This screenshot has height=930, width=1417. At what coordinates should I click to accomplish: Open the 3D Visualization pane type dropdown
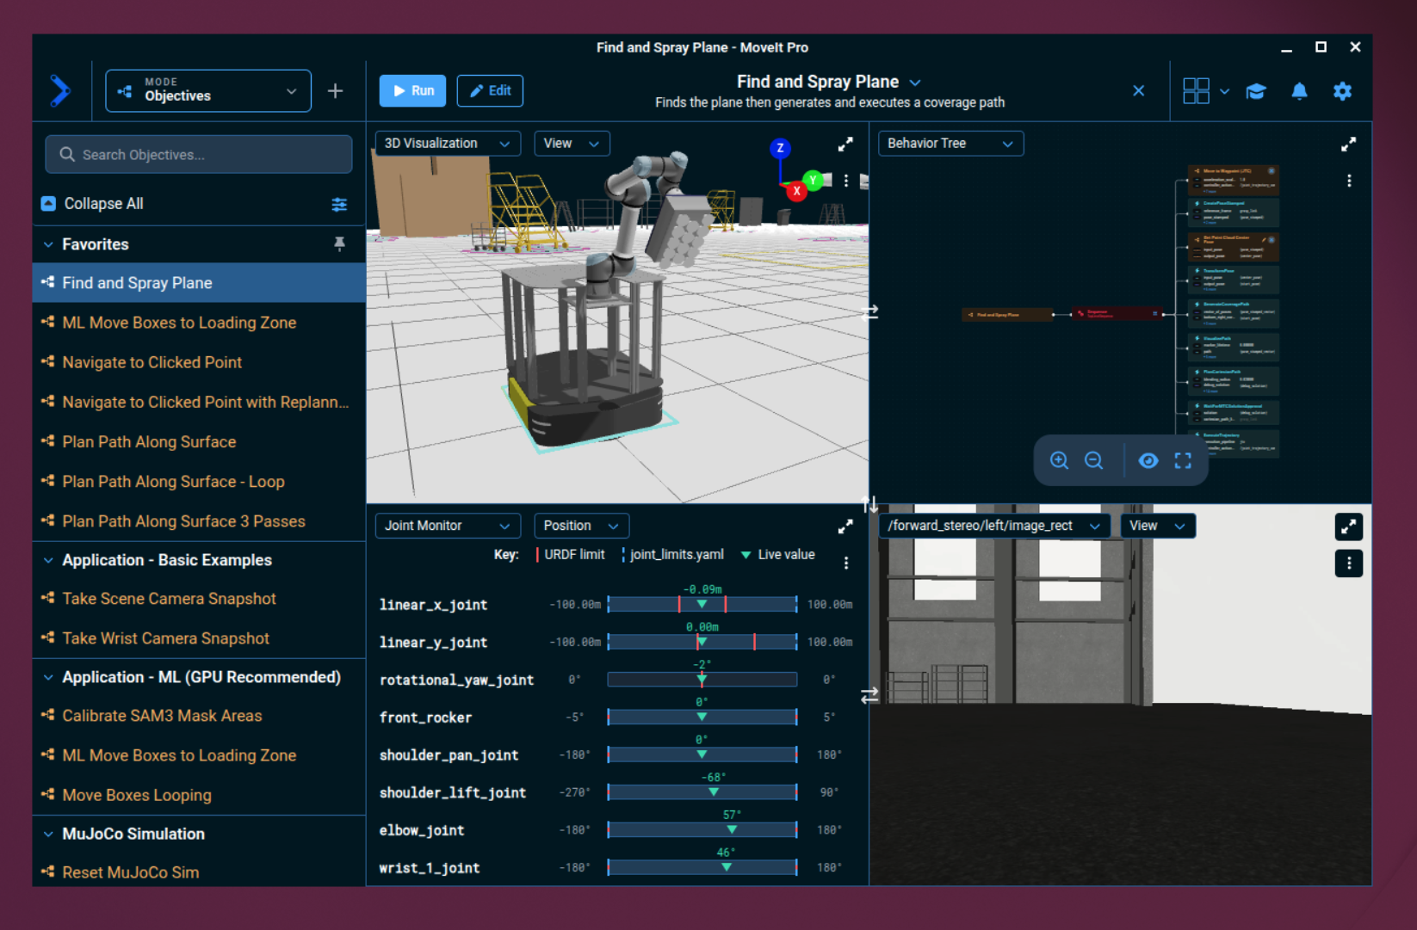(448, 144)
